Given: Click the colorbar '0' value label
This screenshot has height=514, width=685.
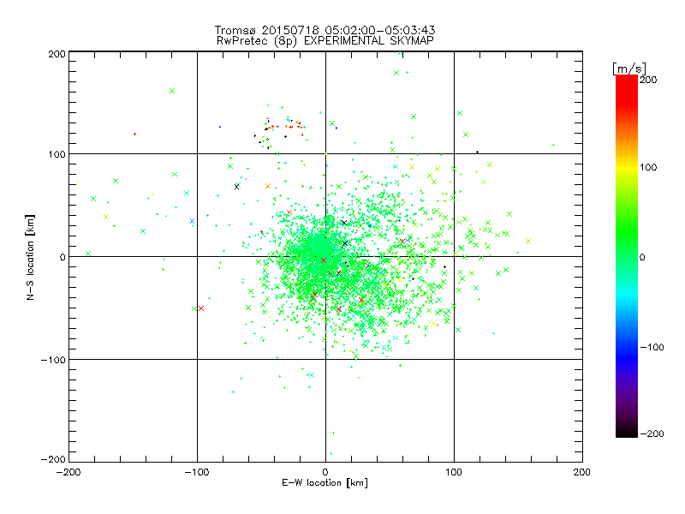Looking at the screenshot, I should coord(641,257).
